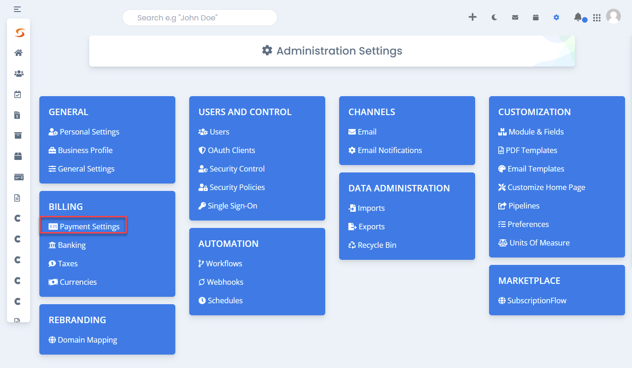632x368 pixels.
Task: Open the open-box products icon in sidebar
Action: click(x=18, y=156)
